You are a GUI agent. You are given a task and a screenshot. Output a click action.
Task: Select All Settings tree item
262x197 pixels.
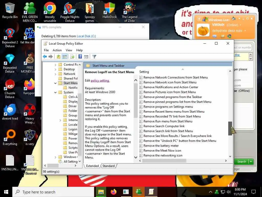pyautogui.click(x=68, y=162)
